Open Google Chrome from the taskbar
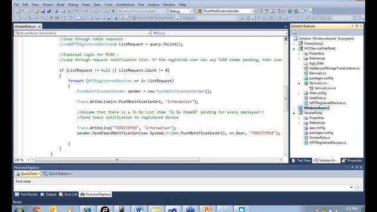 [x=37, y=210]
